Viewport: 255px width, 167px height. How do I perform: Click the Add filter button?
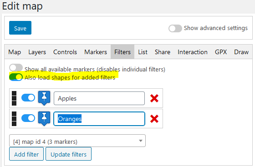point(26,154)
